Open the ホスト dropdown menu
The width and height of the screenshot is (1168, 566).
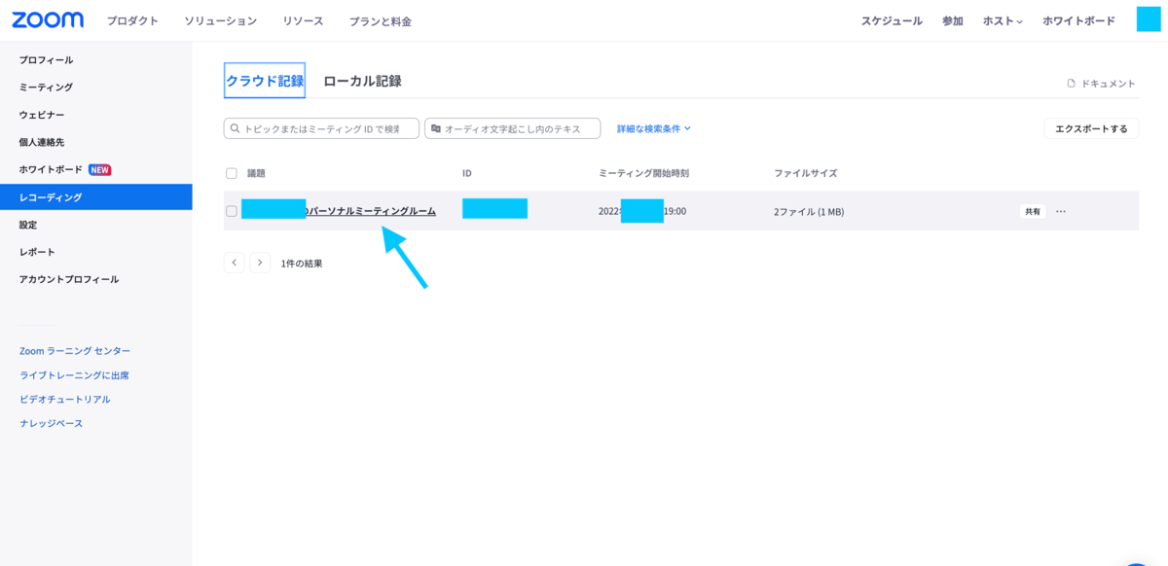[x=1002, y=18]
